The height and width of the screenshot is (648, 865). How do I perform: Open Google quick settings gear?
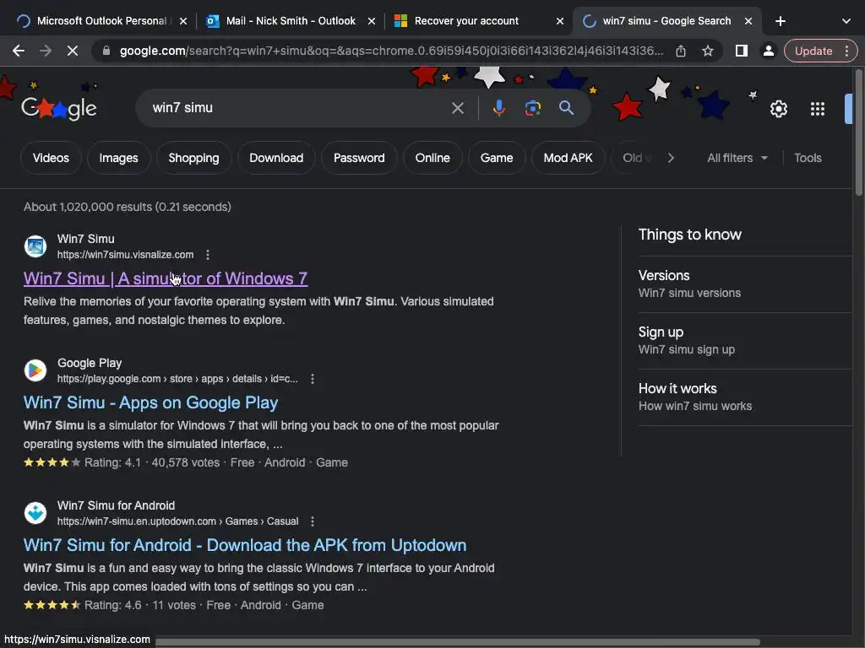point(778,109)
